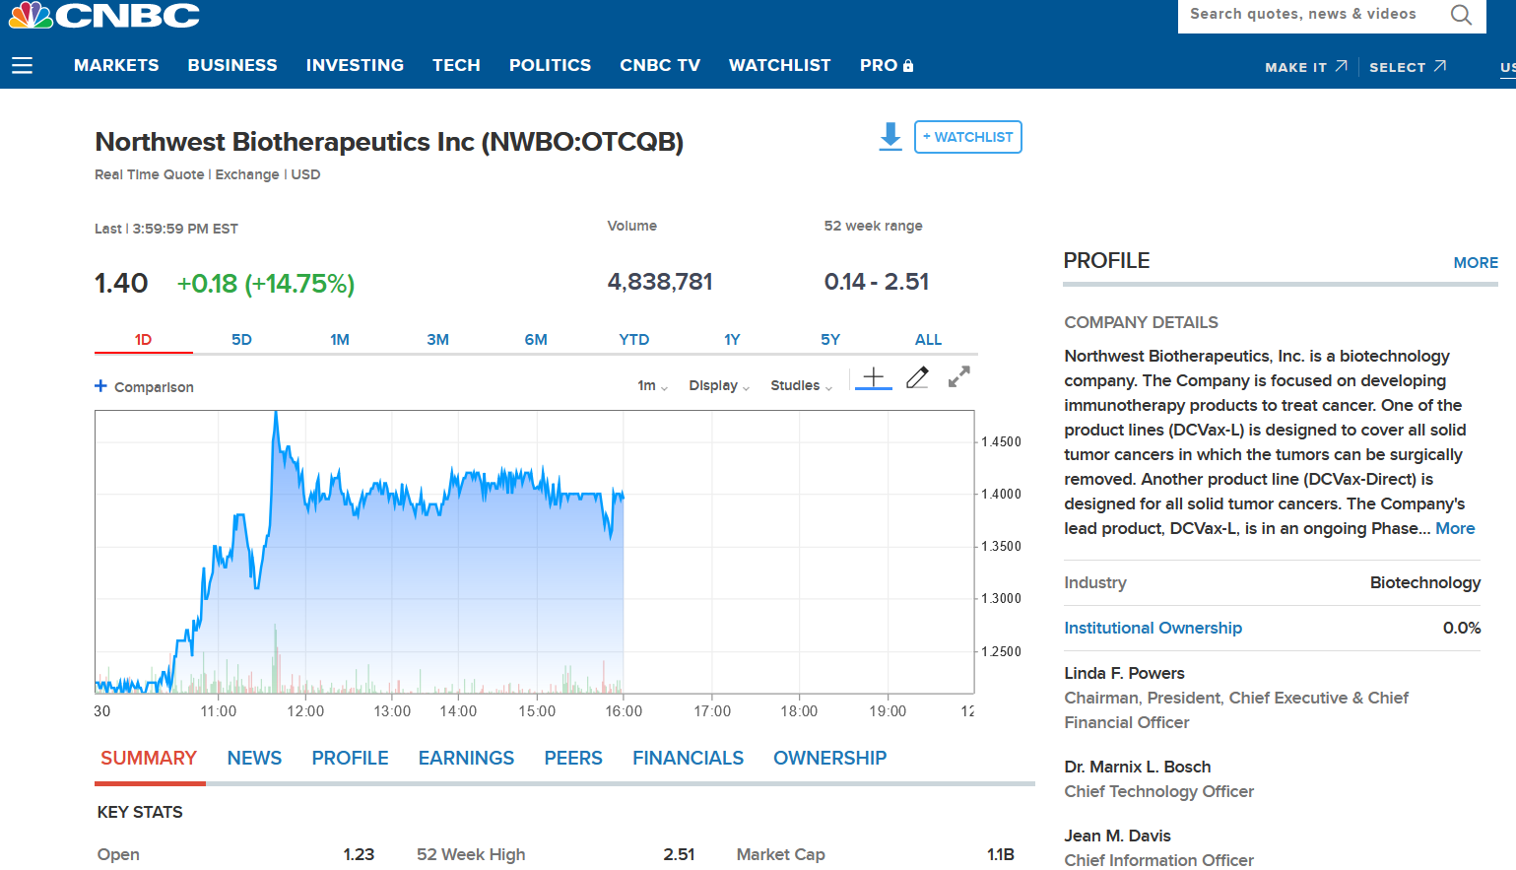Image resolution: width=1516 pixels, height=870 pixels.
Task: Open the Display dropdown menu
Action: pyautogui.click(x=718, y=385)
